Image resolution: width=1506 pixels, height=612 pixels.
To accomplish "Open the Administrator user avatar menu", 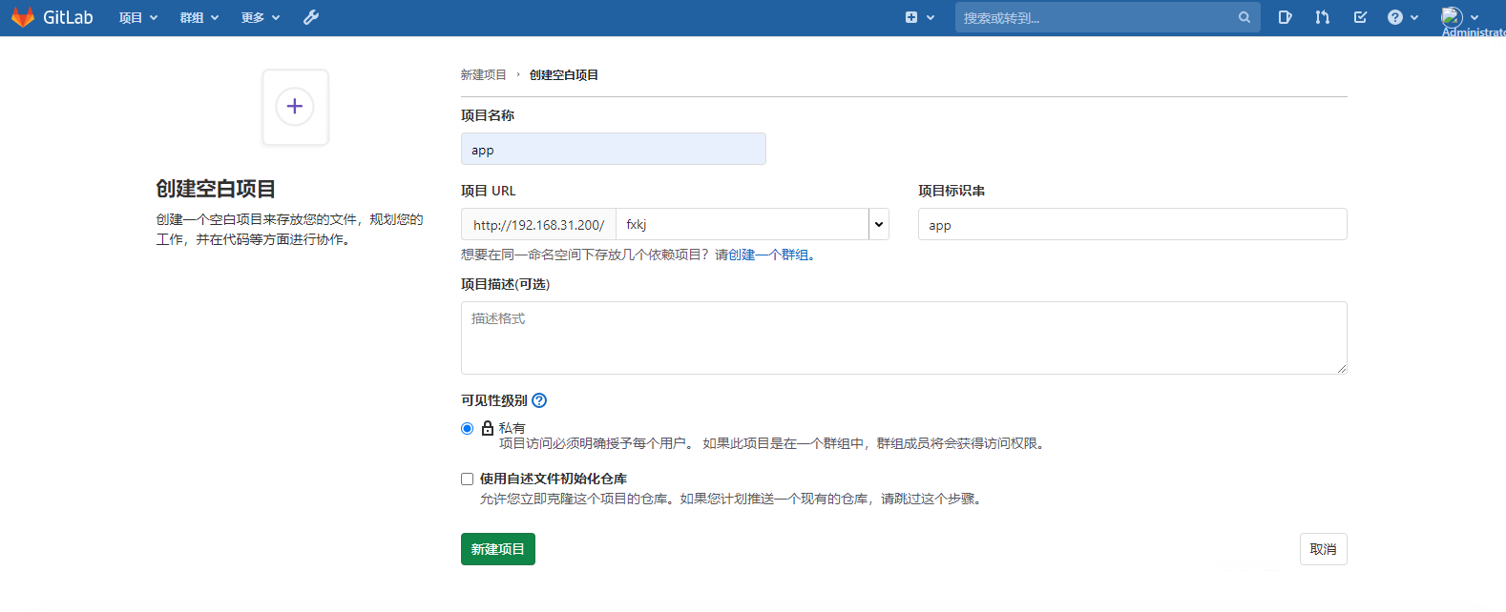I will pos(1460,17).
